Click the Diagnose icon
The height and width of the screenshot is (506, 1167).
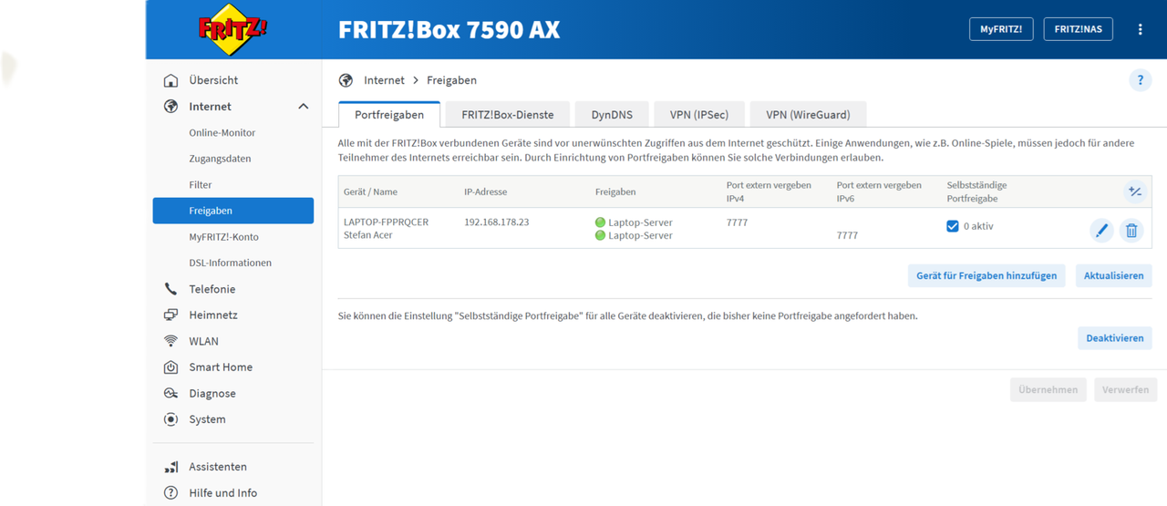[170, 394]
